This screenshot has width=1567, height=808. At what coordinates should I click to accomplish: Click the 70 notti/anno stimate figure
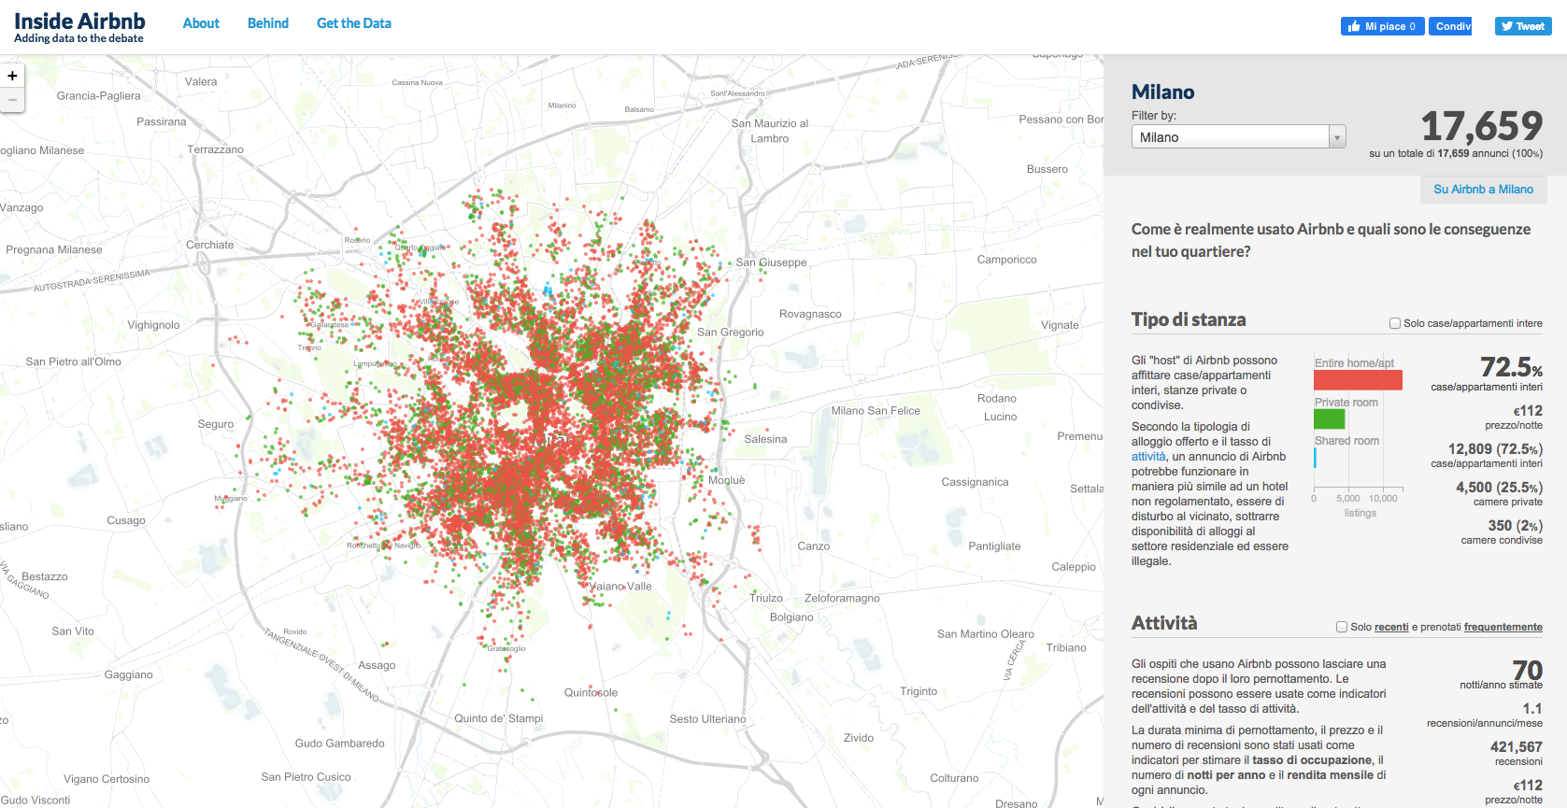1527,670
